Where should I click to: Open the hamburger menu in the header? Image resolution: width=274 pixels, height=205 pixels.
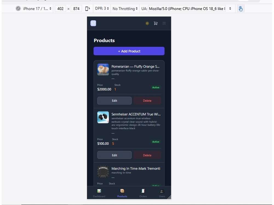[164, 23]
